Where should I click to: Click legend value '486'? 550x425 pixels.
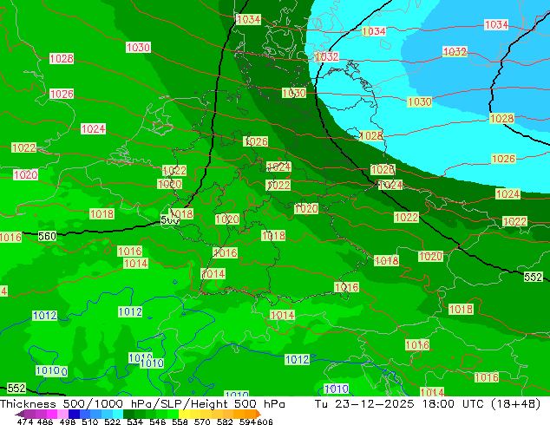coord(45,422)
